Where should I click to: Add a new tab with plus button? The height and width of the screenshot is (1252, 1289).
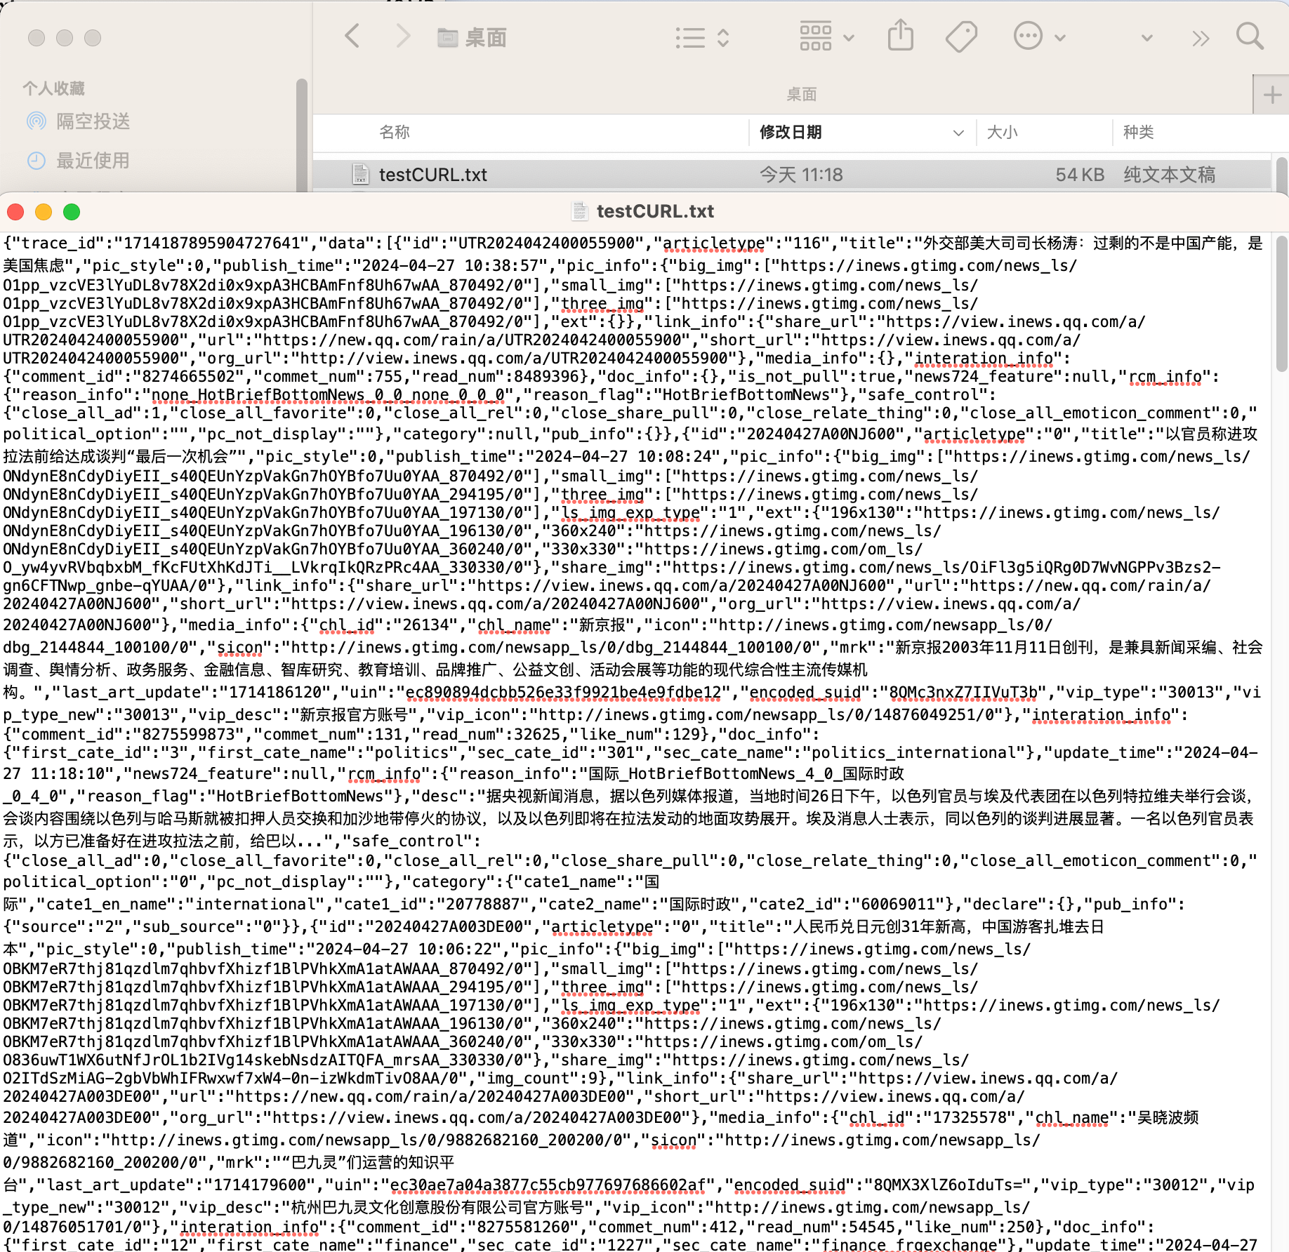pyautogui.click(x=1271, y=95)
